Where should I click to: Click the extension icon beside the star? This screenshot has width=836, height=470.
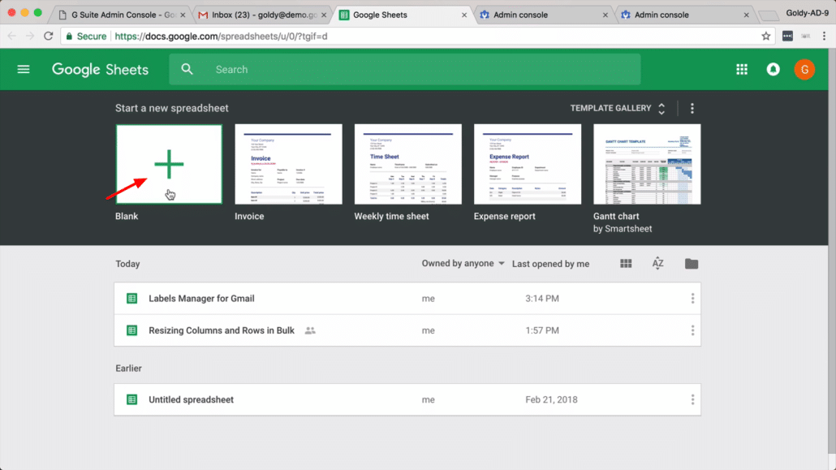coord(787,37)
